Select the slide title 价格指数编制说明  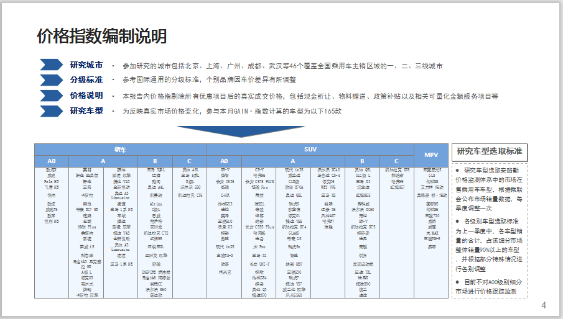click(x=102, y=37)
